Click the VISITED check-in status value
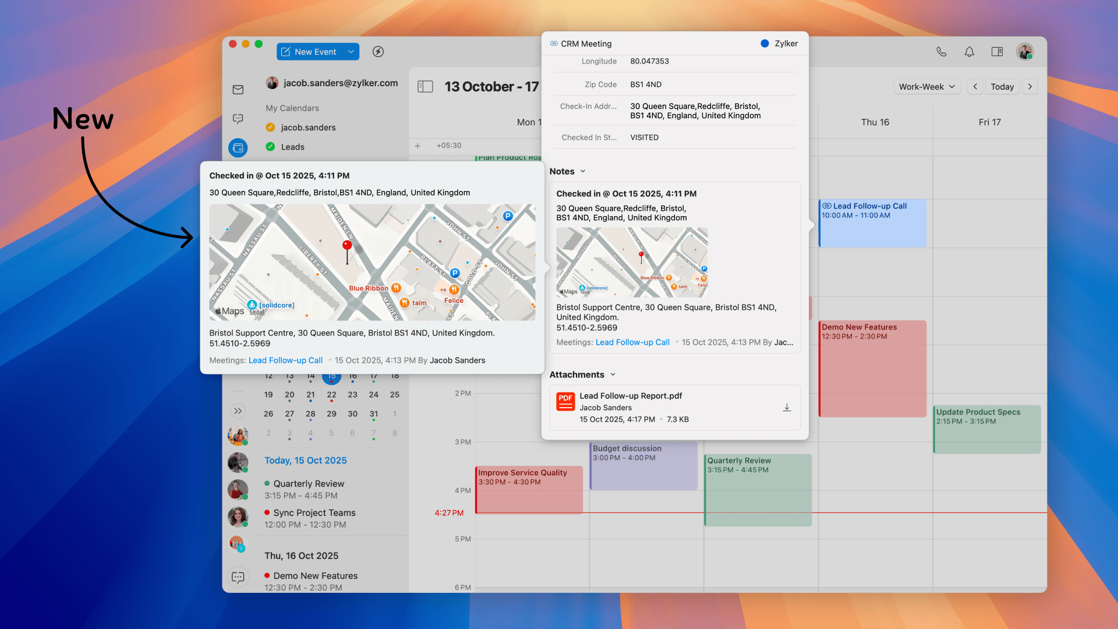 tap(644, 137)
